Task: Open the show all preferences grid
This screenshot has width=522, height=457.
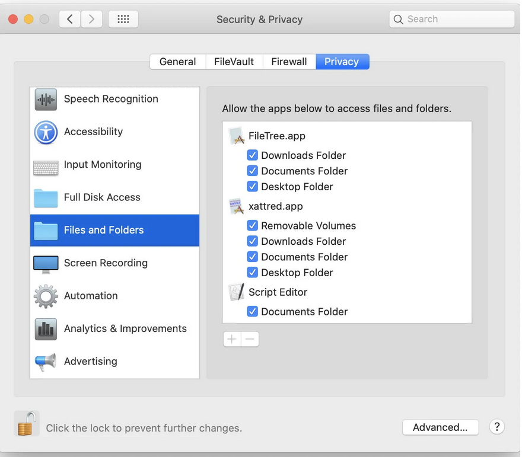Action: (123, 18)
